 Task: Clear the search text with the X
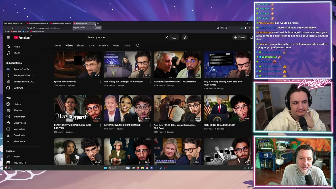coord(166,37)
